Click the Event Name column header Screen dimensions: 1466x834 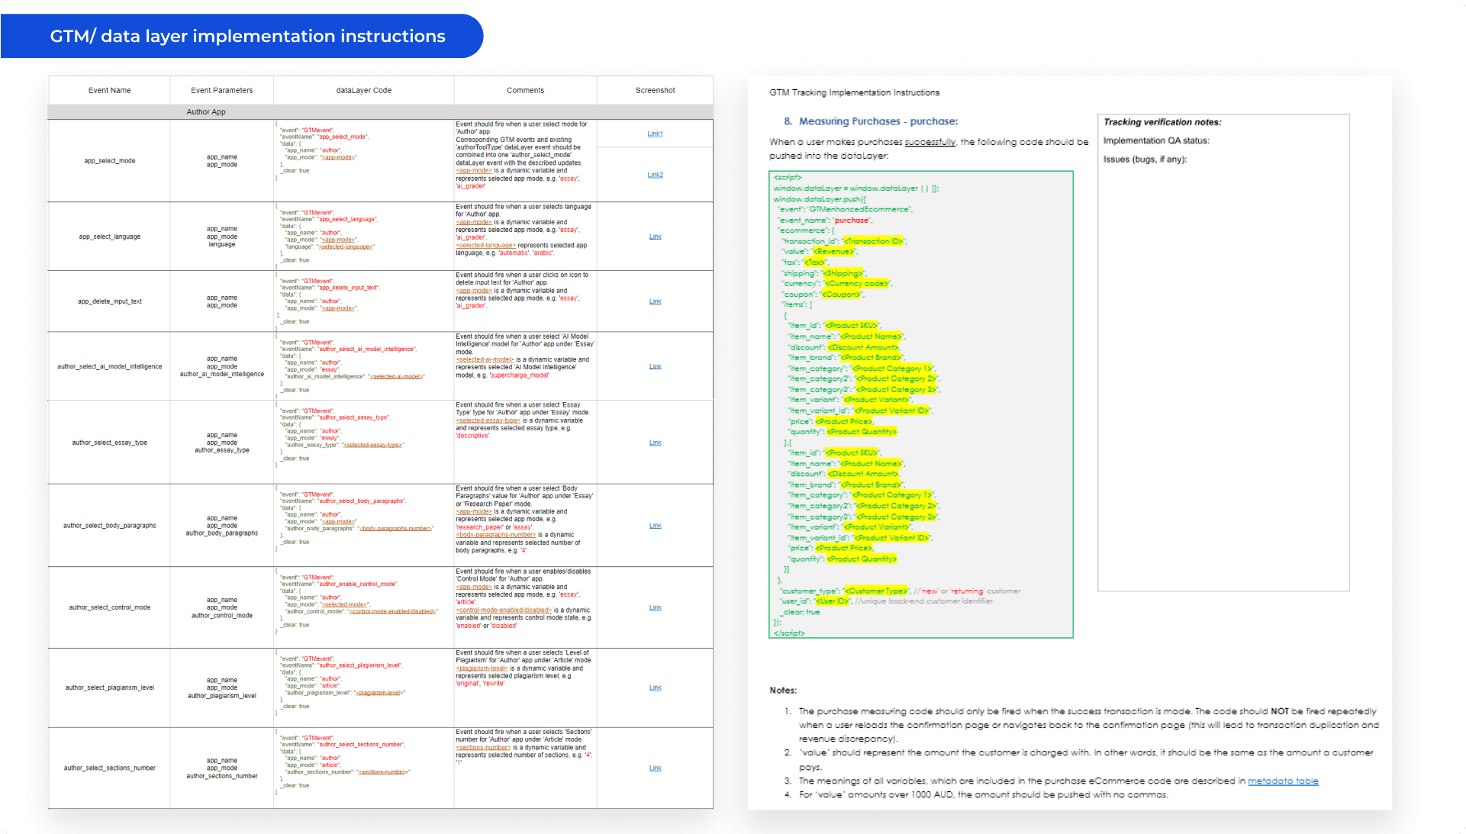(109, 90)
